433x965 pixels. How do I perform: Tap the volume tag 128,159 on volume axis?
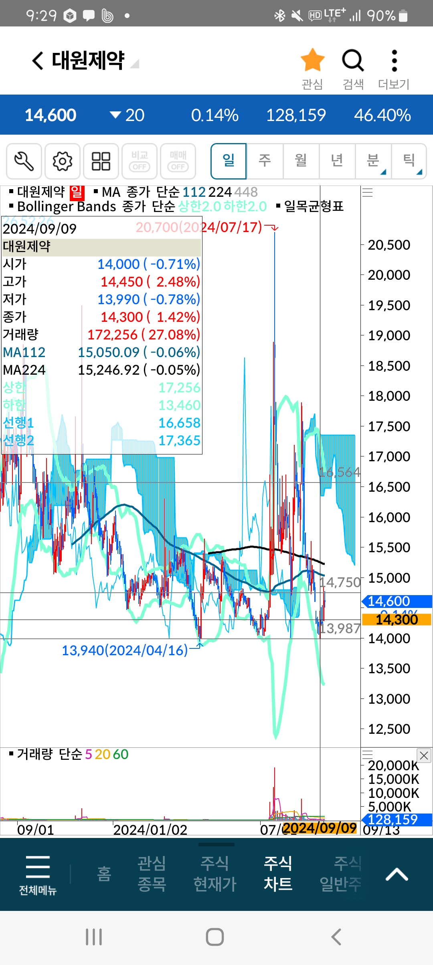tap(397, 820)
